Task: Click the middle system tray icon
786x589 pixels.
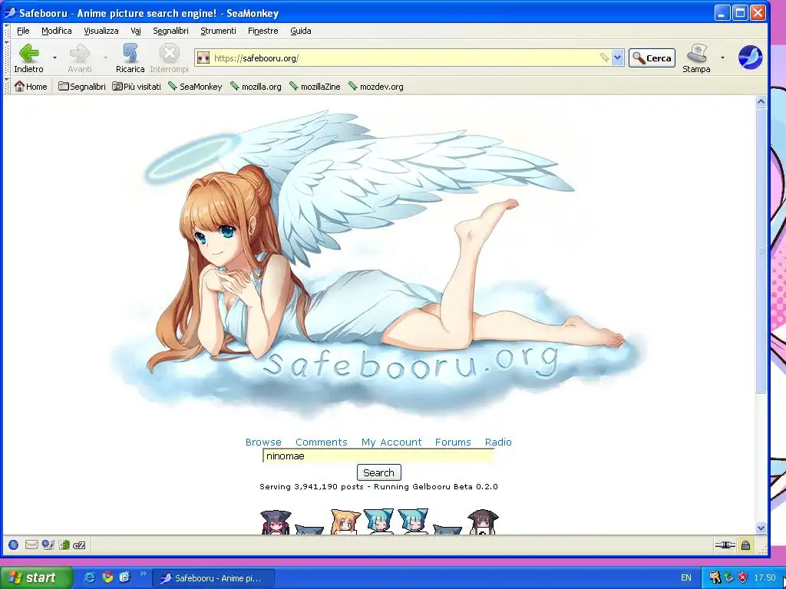Action: [729, 577]
